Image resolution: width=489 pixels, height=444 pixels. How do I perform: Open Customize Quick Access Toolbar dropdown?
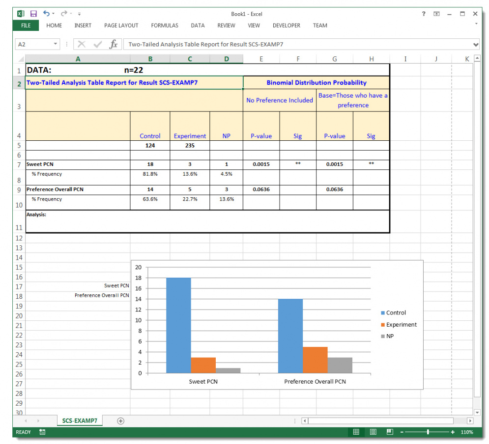(x=80, y=14)
